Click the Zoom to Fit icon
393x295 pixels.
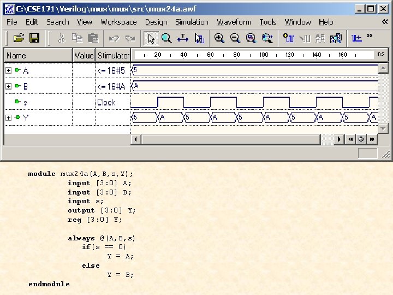[x=251, y=38]
